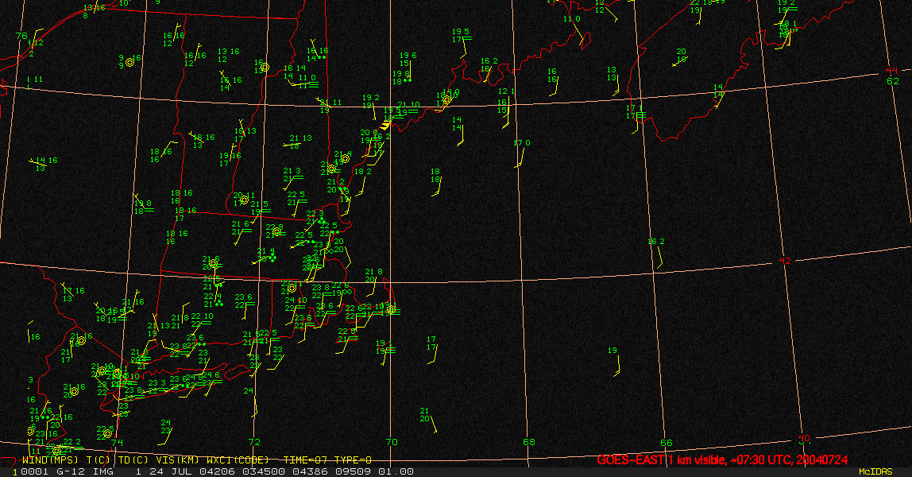This screenshot has height=477, width=912.
Task: Click the green longitude label 76
Action: [x=21, y=36]
